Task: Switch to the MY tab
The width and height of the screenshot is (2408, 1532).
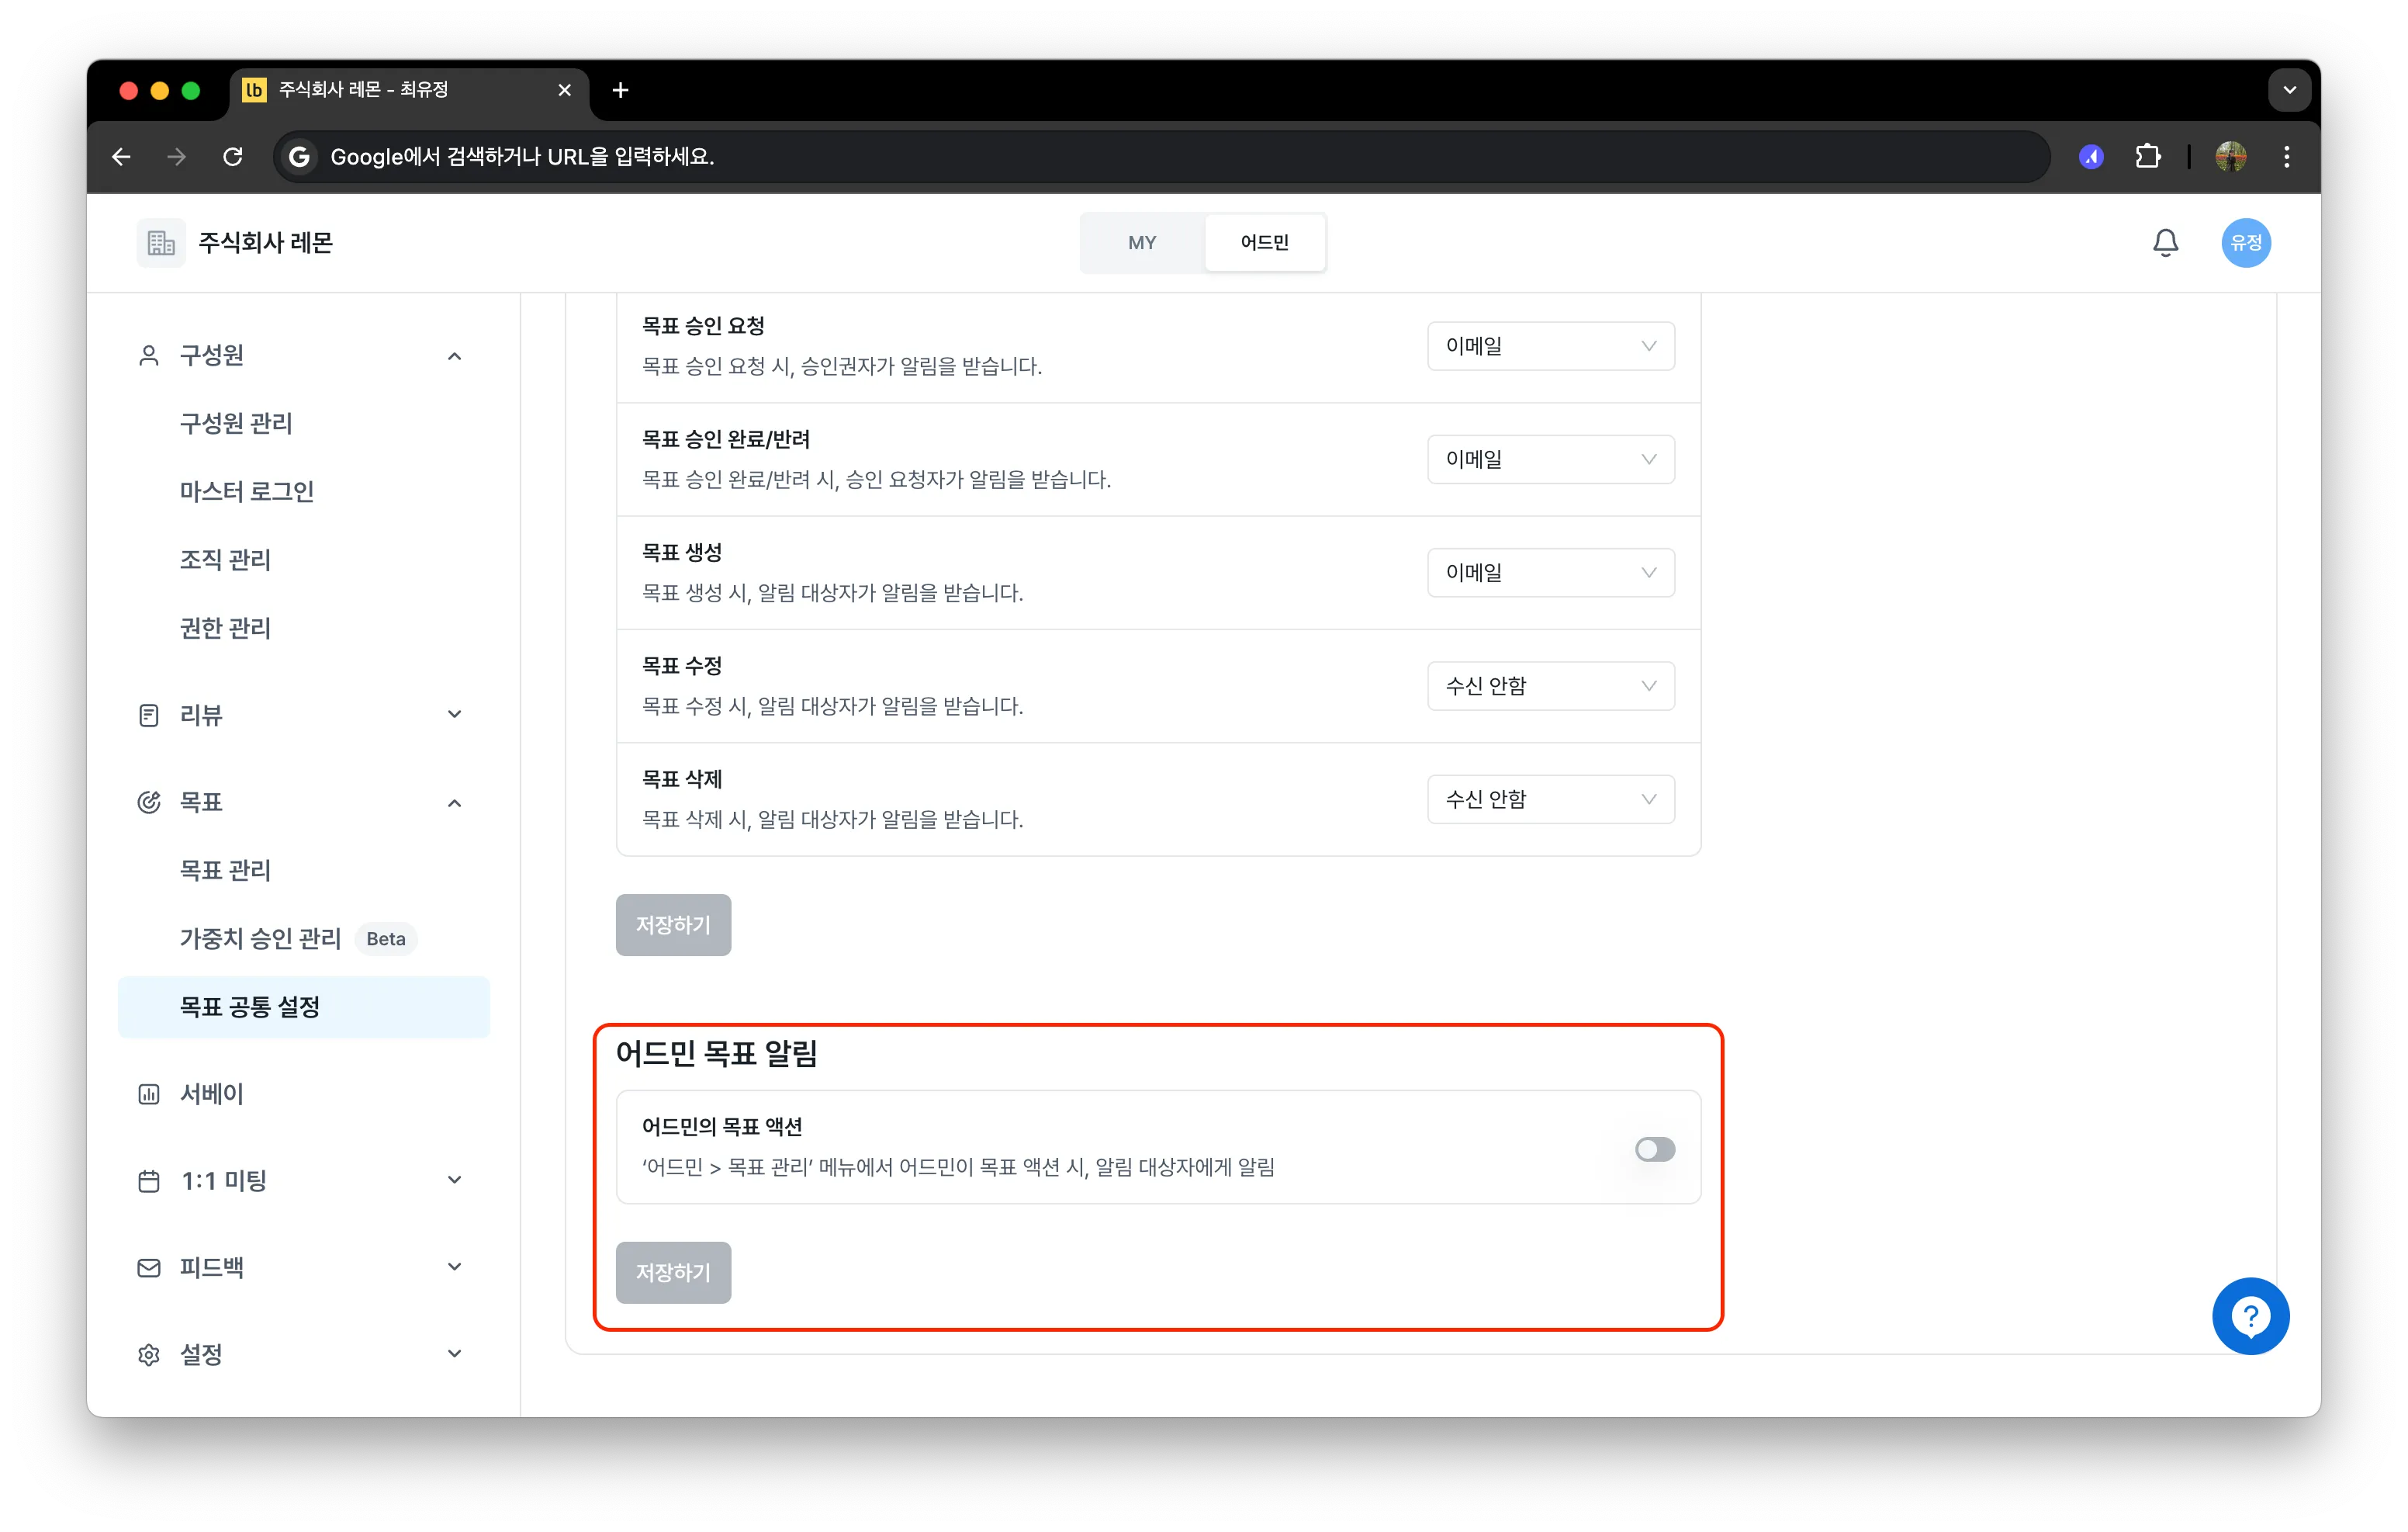Action: tap(1142, 242)
